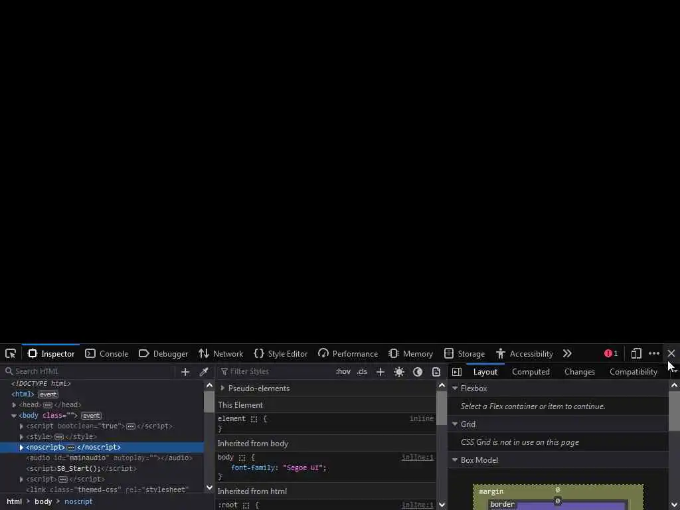
Task: Show all side tabs dropdown arrow
Action: 675,372
